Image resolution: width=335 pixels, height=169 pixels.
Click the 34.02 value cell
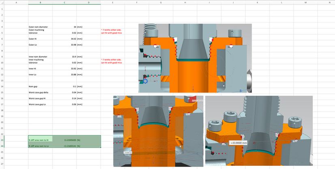click(x=64, y=39)
